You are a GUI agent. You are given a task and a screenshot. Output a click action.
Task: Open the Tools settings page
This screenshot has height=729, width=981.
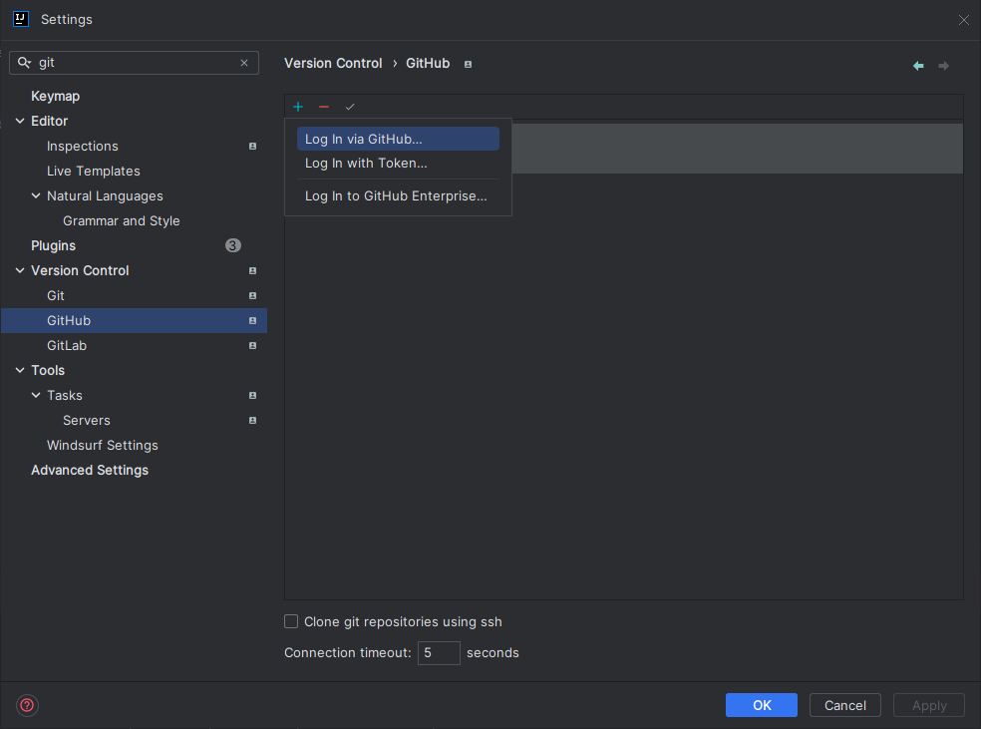48,370
